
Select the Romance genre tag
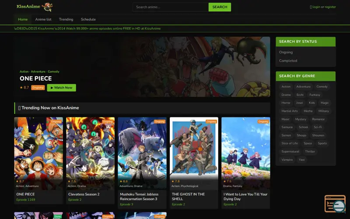pyautogui.click(x=318, y=119)
